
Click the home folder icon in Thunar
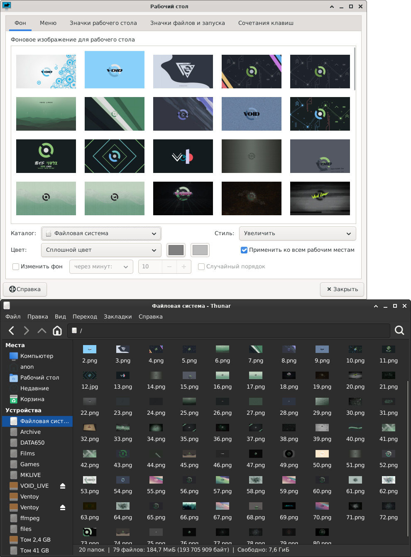57,331
